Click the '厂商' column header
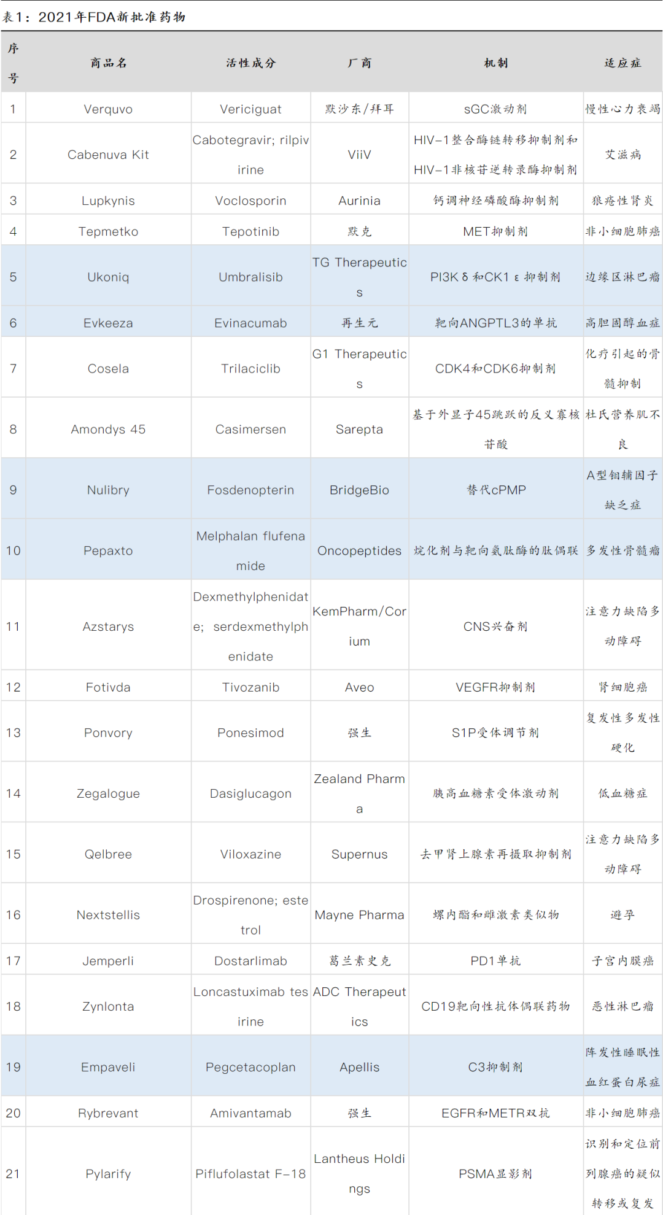This screenshot has height=1215, width=663. click(x=359, y=63)
